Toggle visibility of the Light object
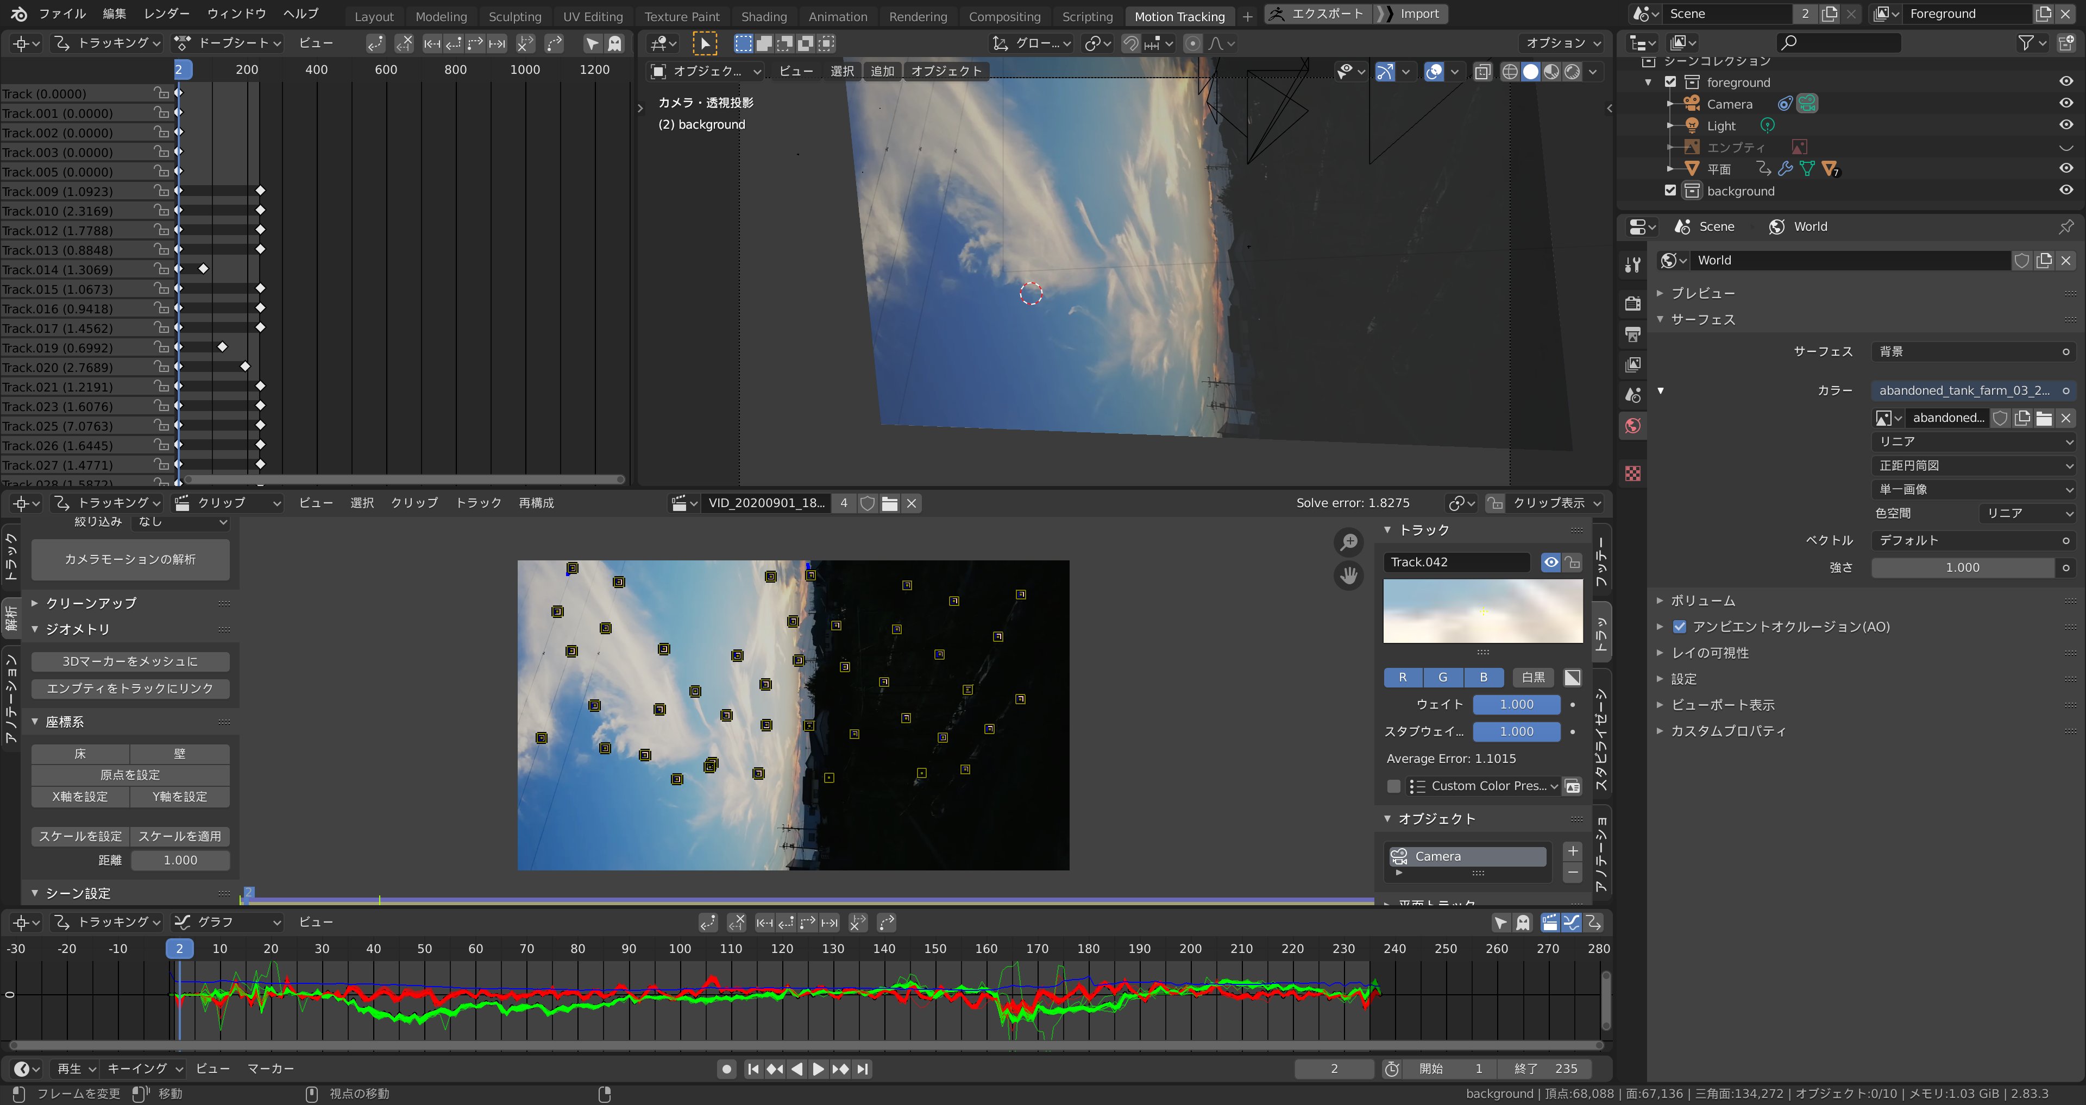2086x1105 pixels. coord(2066,125)
